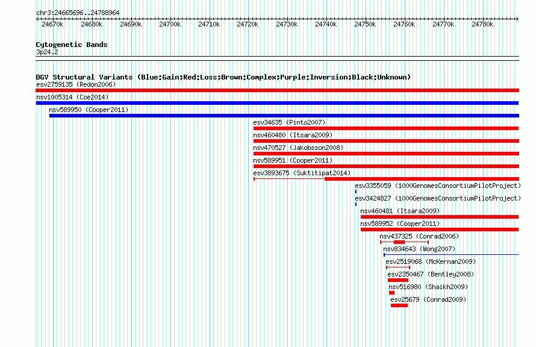The width and height of the screenshot is (536, 347).
Task: Select the esv2350467 red bar
Action: click(x=398, y=280)
